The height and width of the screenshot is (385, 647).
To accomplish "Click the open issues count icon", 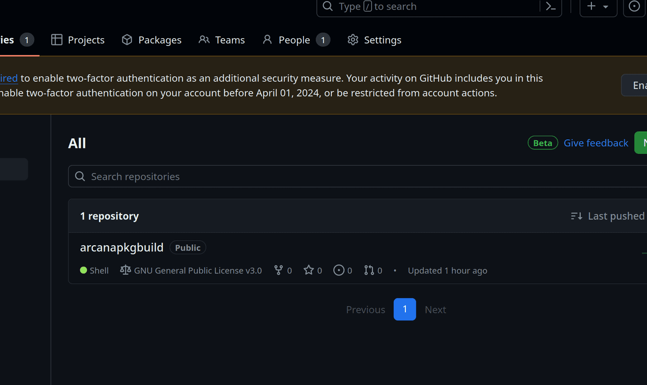I will pos(339,270).
